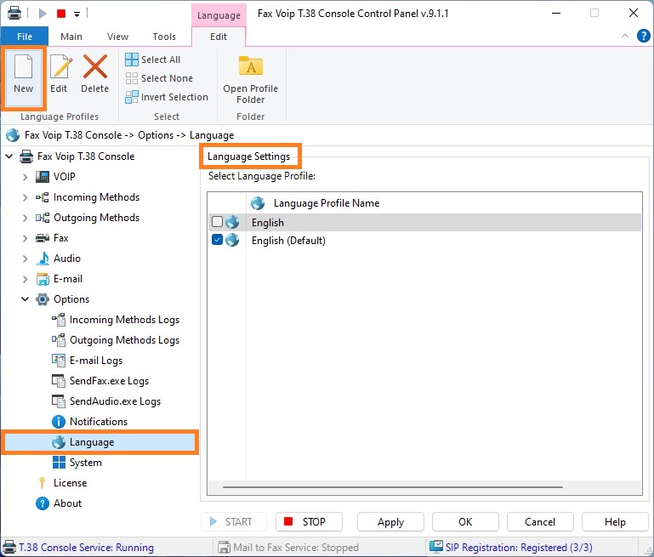Click the red stop icon in quick access toolbar
This screenshot has width=654, height=557.
click(x=61, y=14)
